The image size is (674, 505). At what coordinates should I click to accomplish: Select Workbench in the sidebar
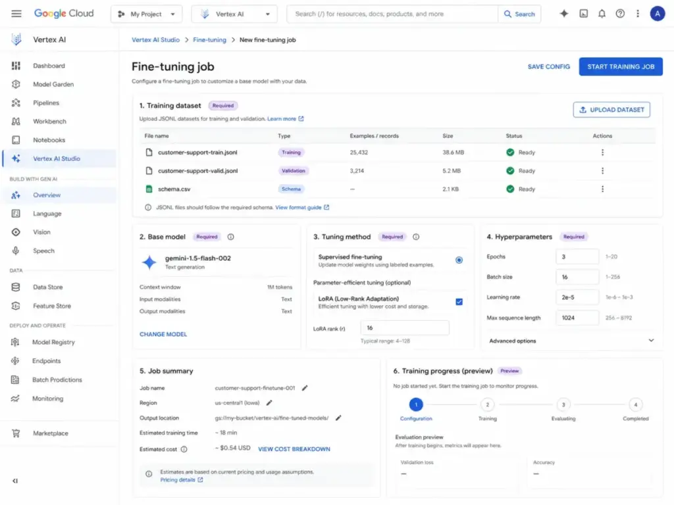click(x=59, y=121)
